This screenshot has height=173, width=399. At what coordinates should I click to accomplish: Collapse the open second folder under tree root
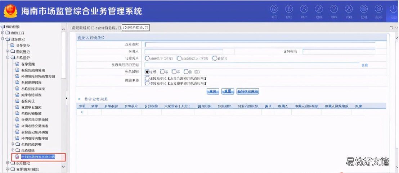[2, 39]
